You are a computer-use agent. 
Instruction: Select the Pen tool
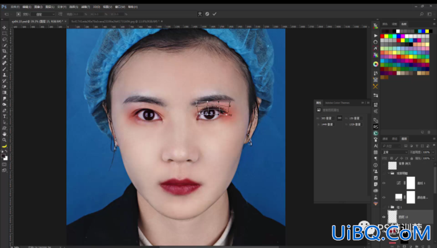tap(4, 110)
